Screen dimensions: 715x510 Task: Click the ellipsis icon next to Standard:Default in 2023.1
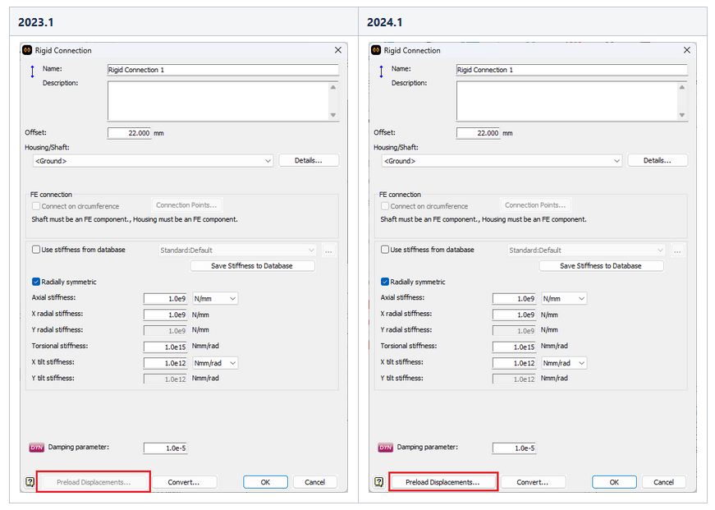(328, 249)
